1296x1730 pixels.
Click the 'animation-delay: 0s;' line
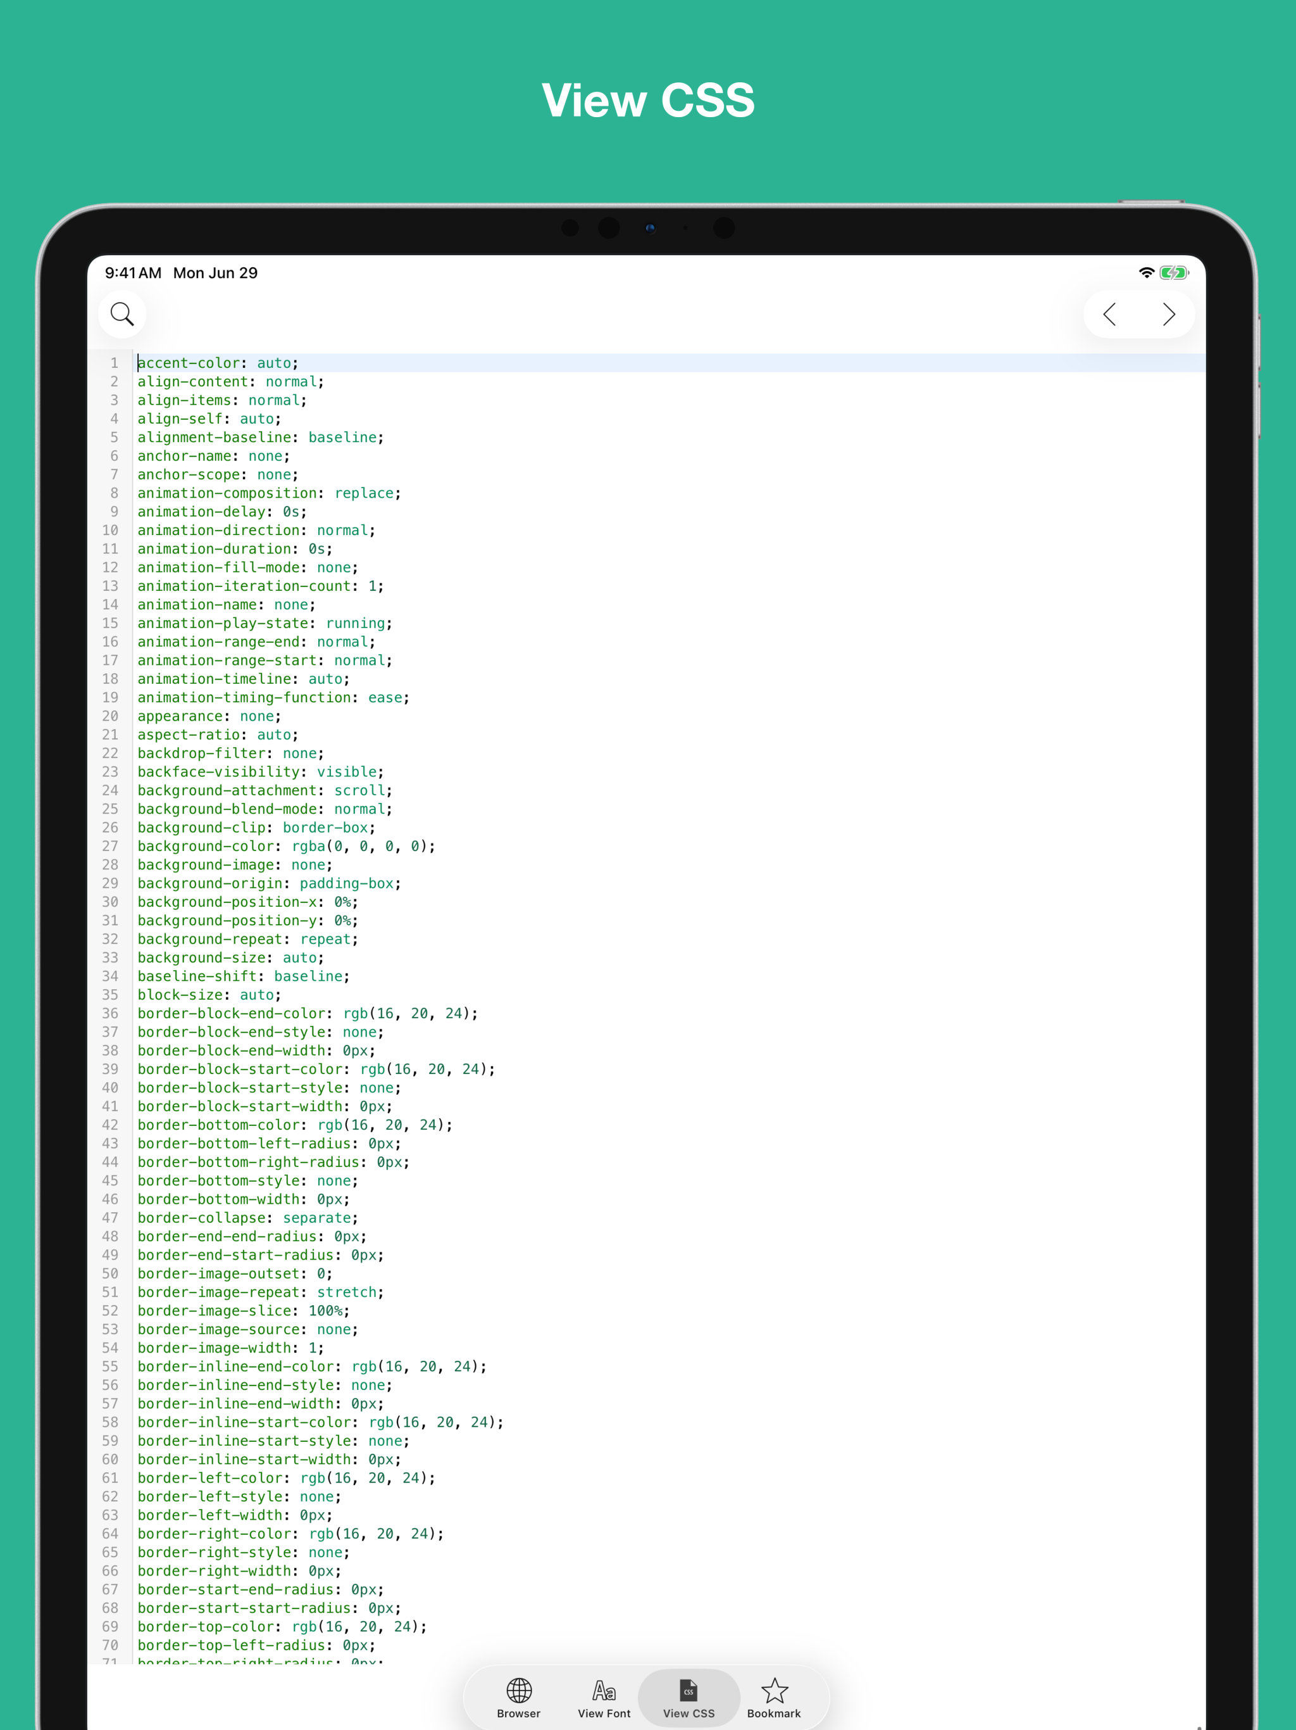(x=222, y=512)
